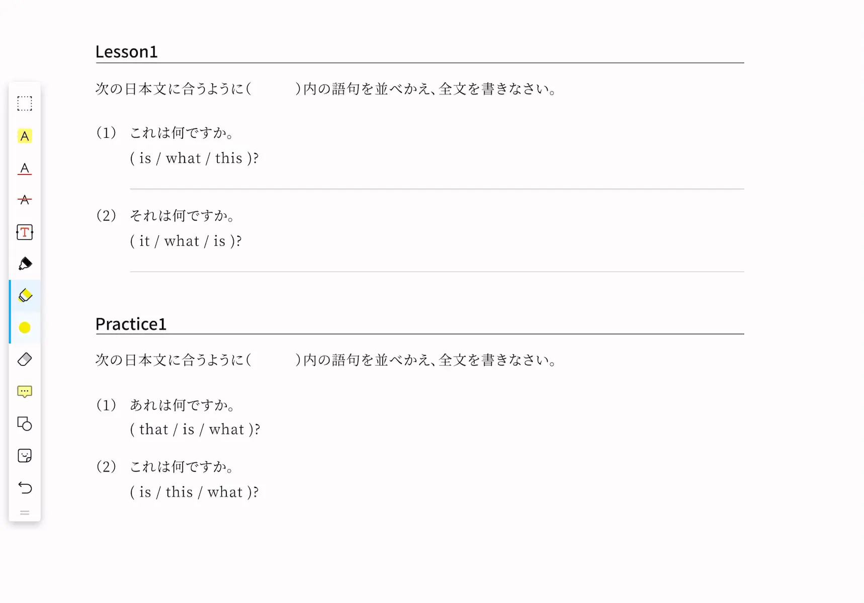Open the yellow color swatch
The image size is (864, 603).
click(x=25, y=328)
